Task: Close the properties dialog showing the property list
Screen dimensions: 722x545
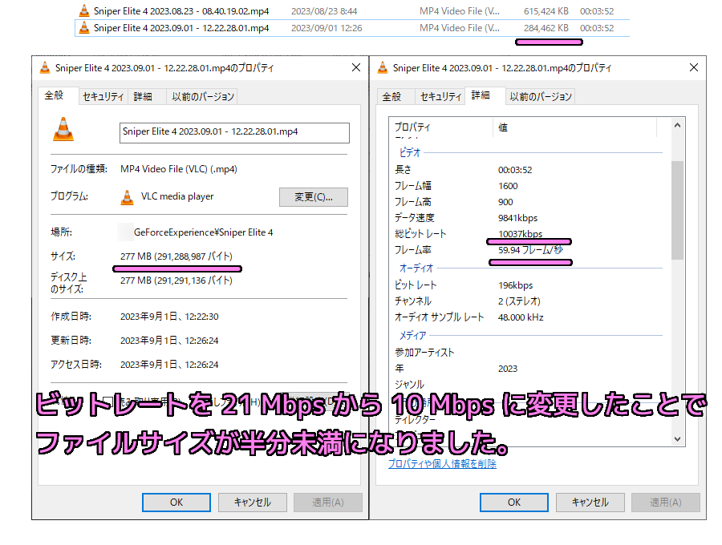Action: pyautogui.click(x=694, y=67)
